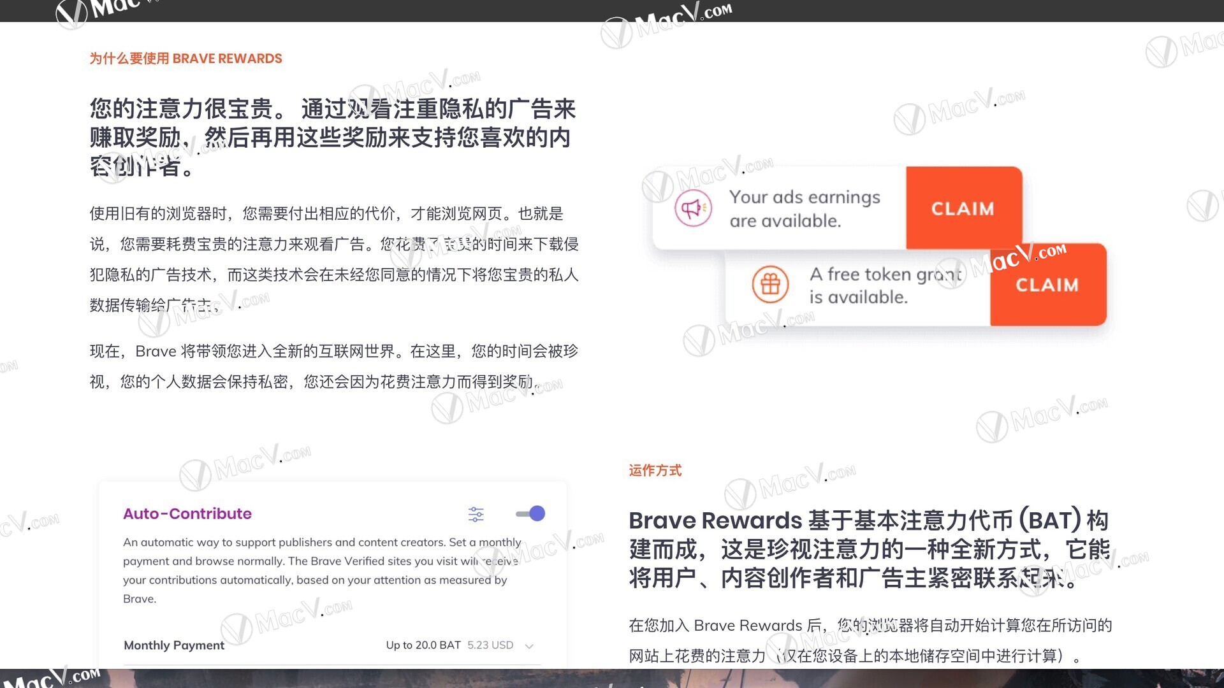Screen dimensions: 1224x688
Task: Click 'A free token grant is available.' text
Action: 886,285
